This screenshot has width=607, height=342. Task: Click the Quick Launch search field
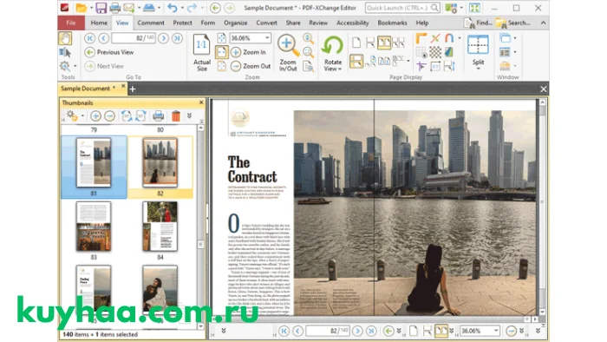click(402, 8)
